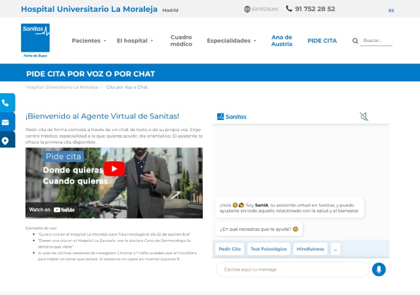Click the phone number 91 752 28 52
This screenshot has width=420, height=295.
(315, 9)
